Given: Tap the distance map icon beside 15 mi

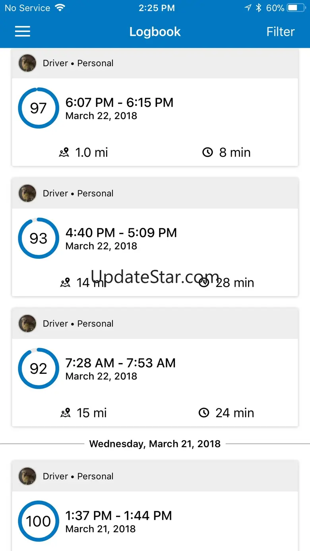Looking at the screenshot, I should tap(65, 413).
